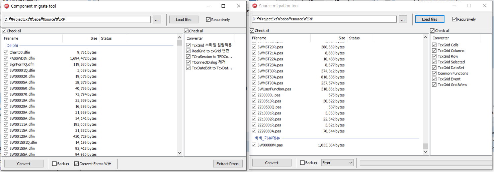
Task: Select SWMST50A.pas row
Action: (x=336, y=77)
